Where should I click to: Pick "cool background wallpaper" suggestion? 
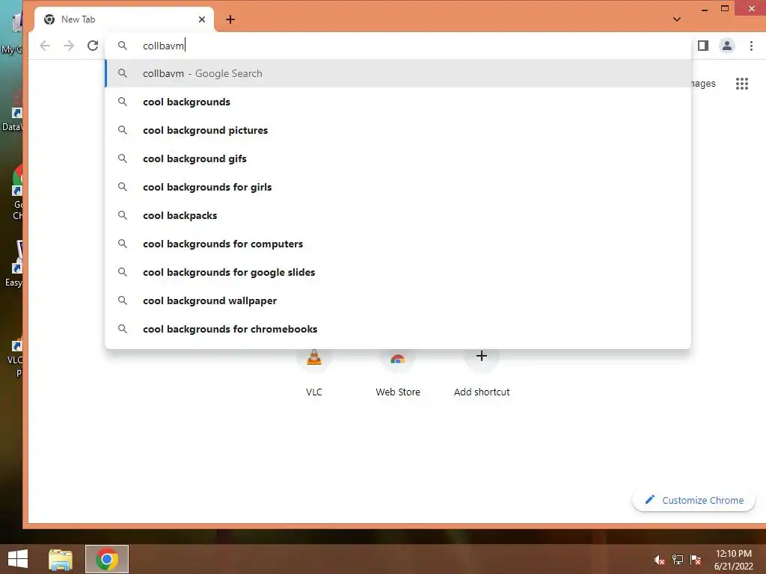pyautogui.click(x=398, y=300)
